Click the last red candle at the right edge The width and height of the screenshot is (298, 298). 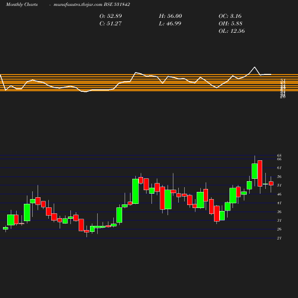click(271, 184)
